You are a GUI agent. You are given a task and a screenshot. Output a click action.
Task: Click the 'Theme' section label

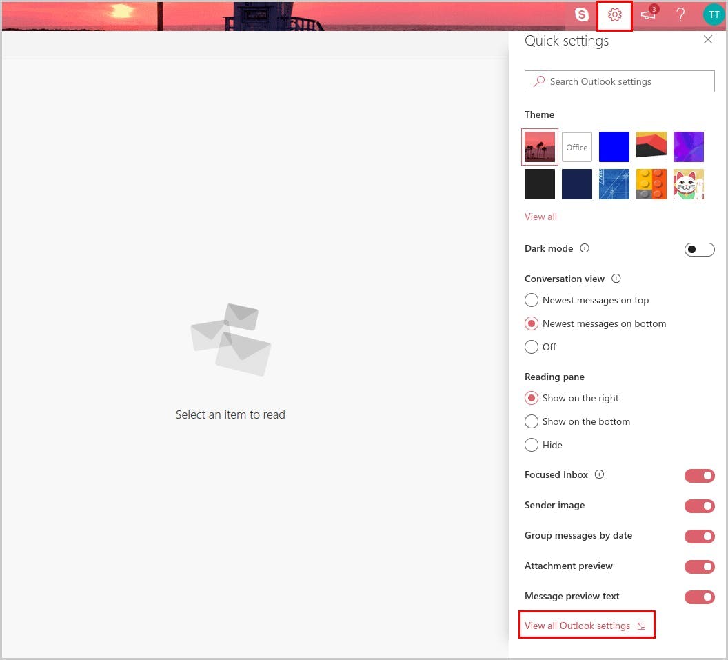539,114
